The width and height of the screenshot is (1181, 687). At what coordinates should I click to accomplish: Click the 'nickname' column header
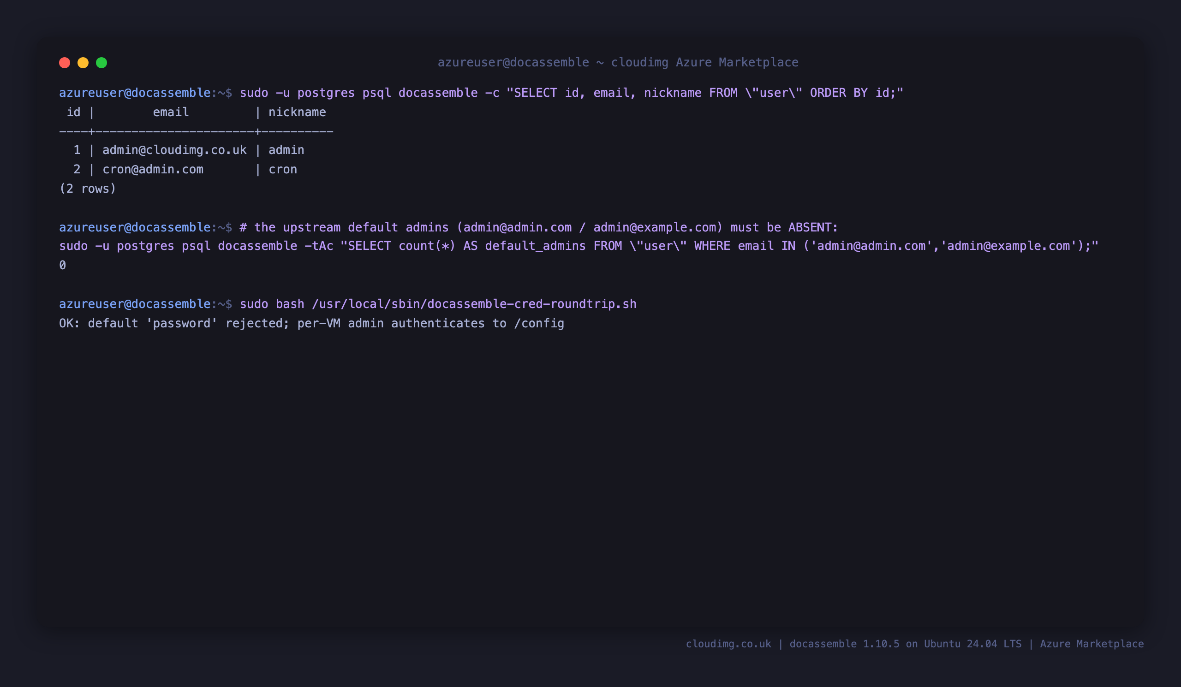tap(297, 113)
